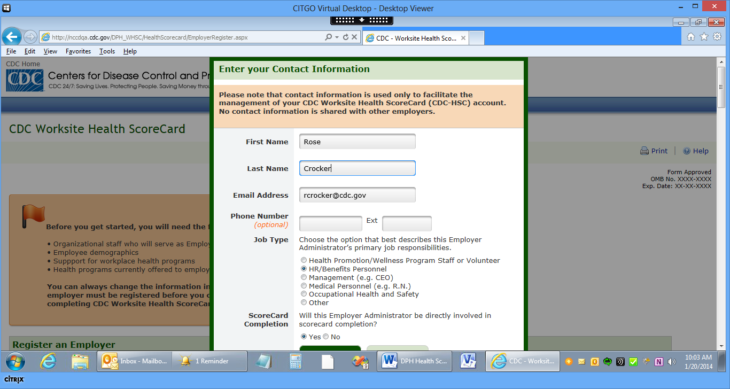
Task: Open the Help link on the page
Action: click(696, 151)
